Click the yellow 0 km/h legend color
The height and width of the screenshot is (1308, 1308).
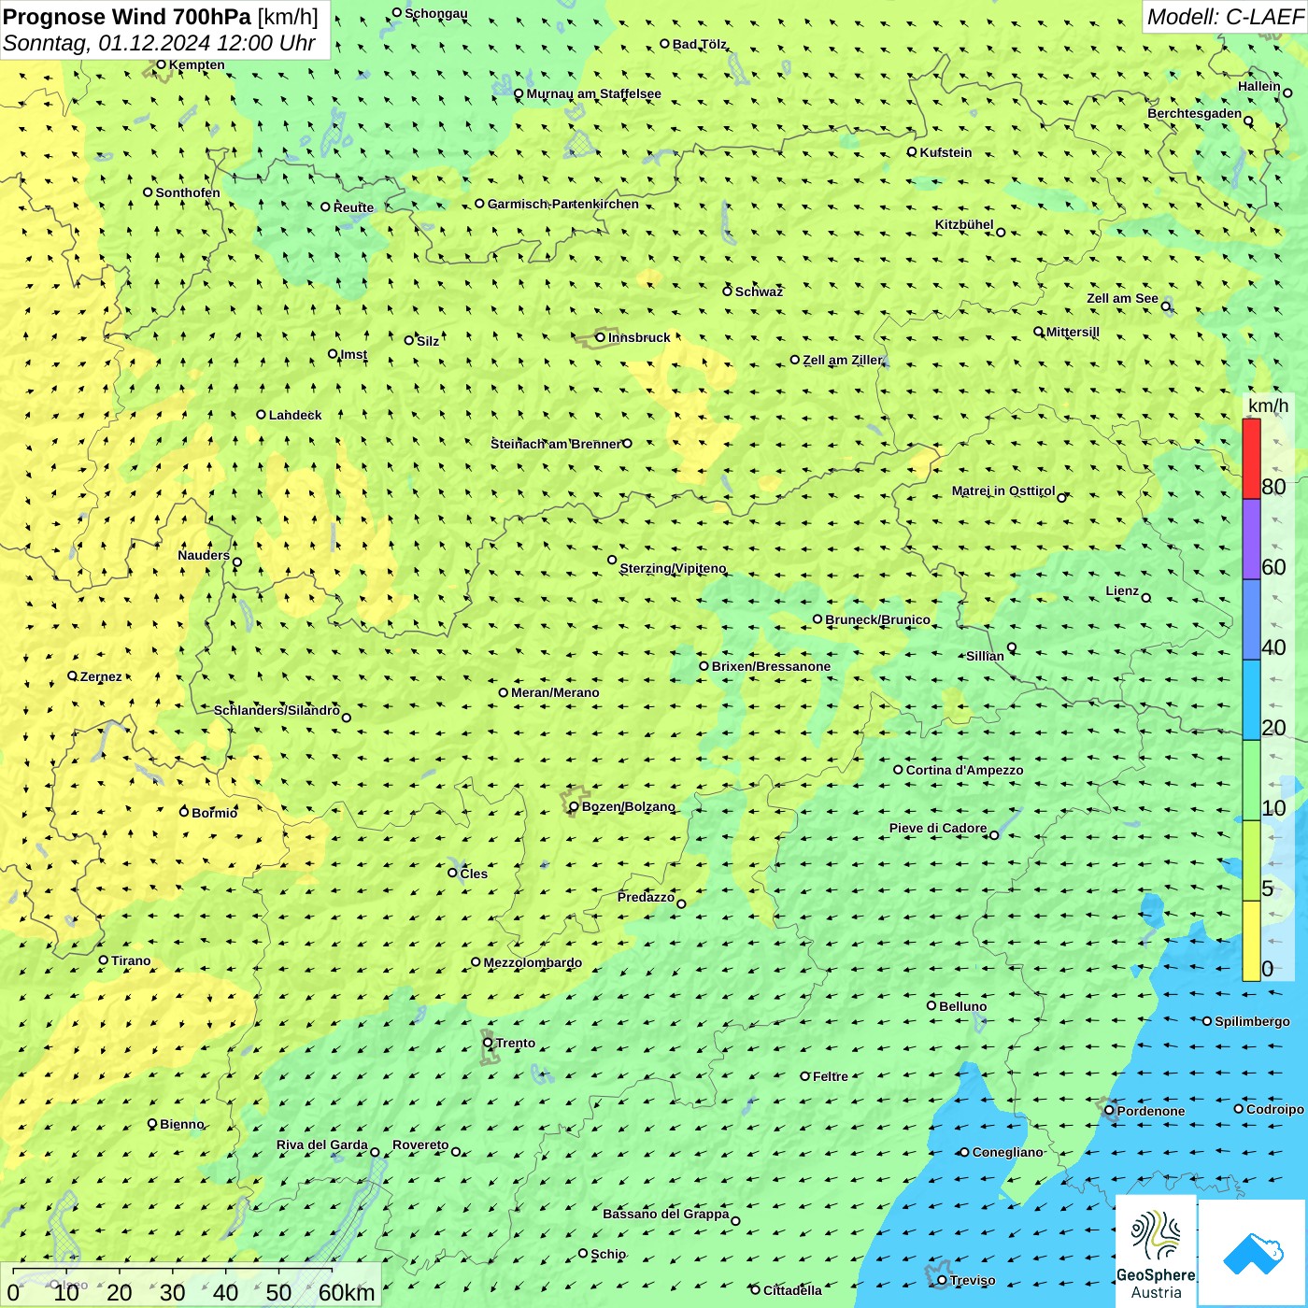tap(1251, 941)
